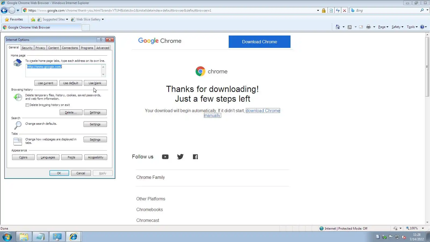Click the Print icon in command bar
This screenshot has height=242, width=430.
(368, 27)
